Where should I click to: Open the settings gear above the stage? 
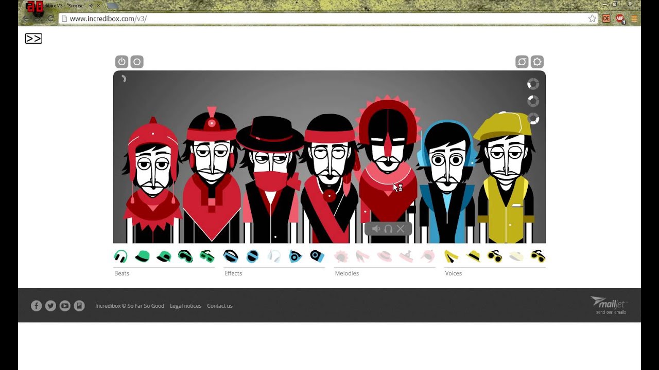pyautogui.click(x=537, y=62)
